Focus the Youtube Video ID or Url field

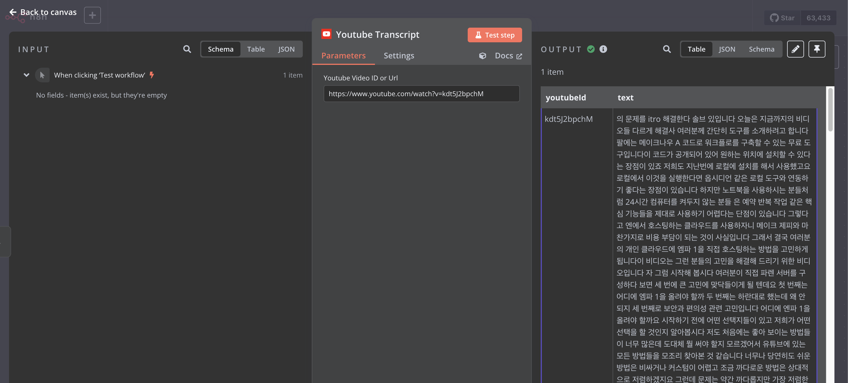pos(421,94)
